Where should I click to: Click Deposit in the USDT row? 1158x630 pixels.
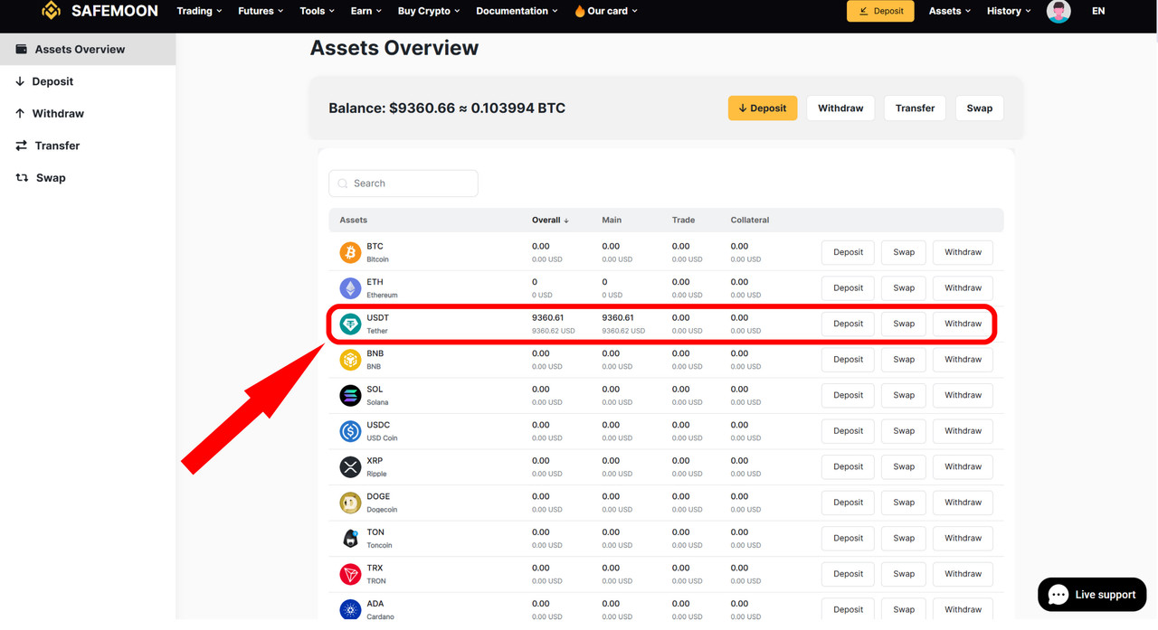pyautogui.click(x=848, y=324)
